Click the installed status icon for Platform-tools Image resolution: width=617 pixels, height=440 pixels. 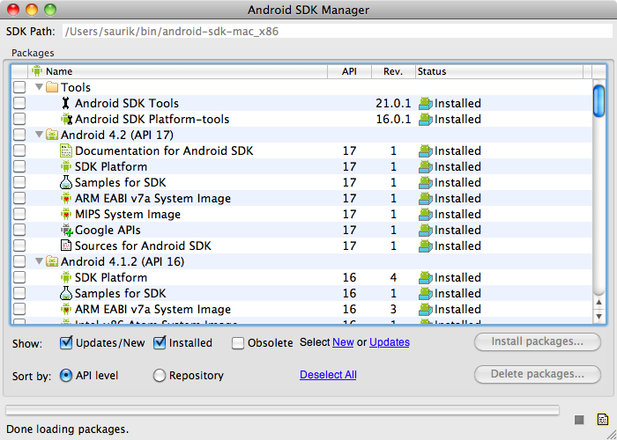(x=426, y=119)
